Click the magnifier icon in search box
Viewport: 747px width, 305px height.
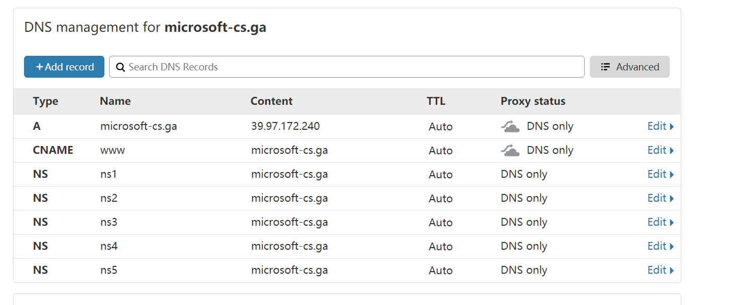120,67
